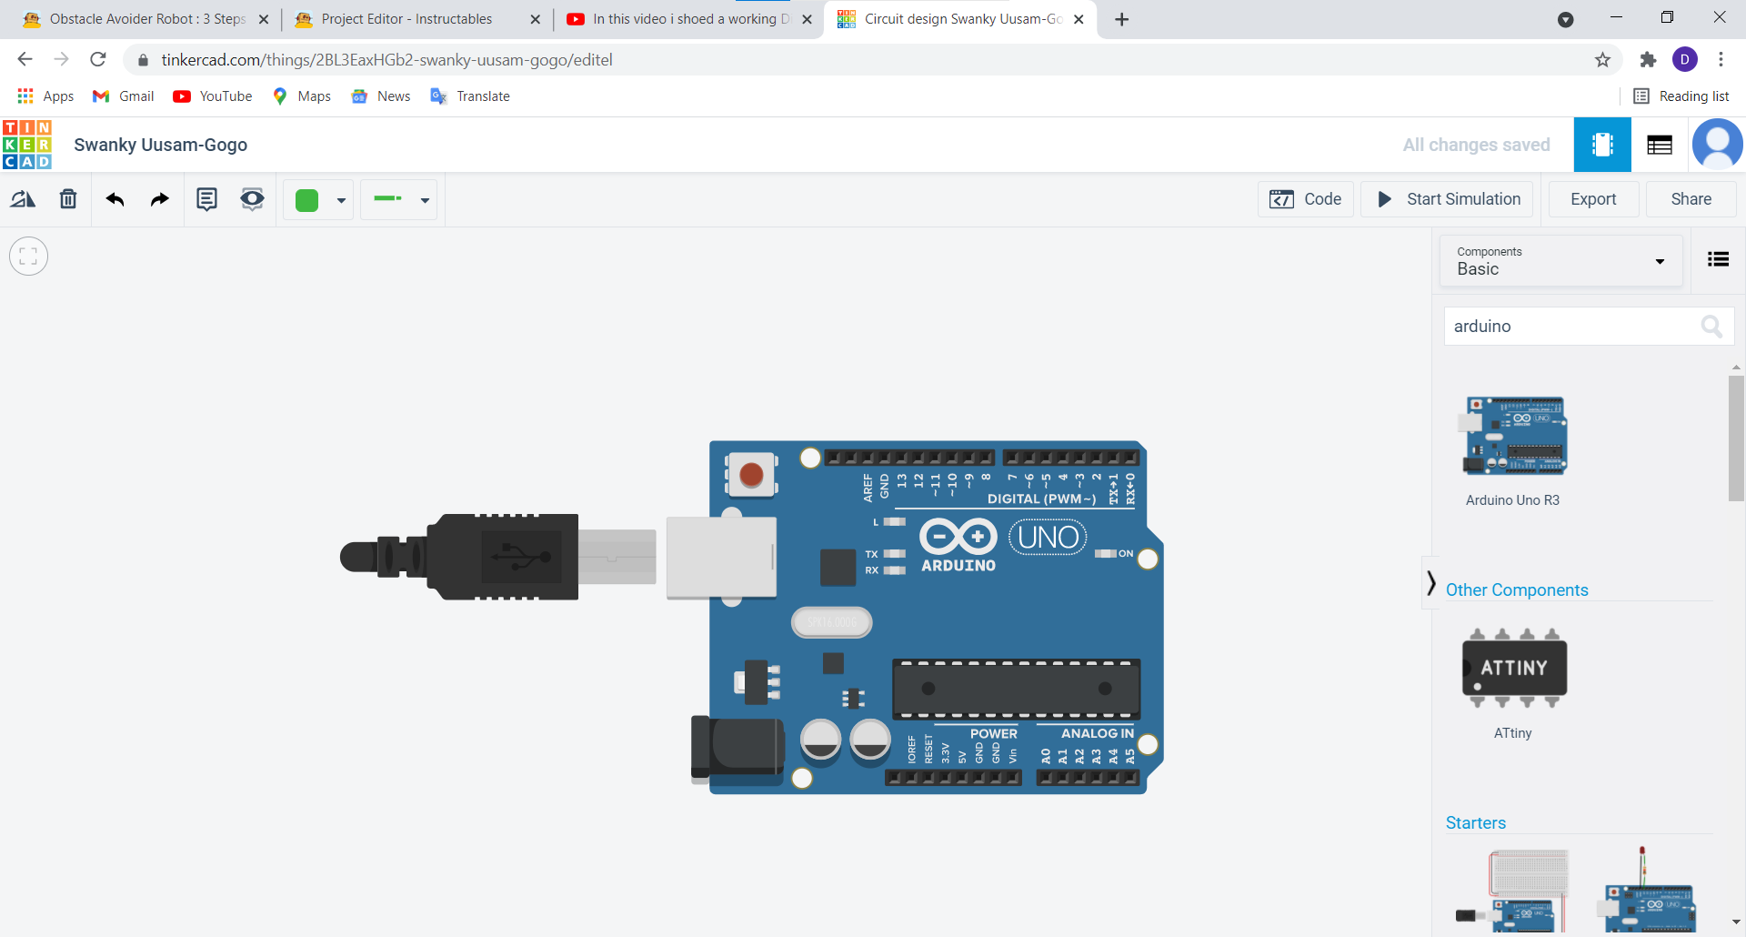Toggle notes visibility eye icon
This screenshot has height=937, width=1746.
pos(252,199)
